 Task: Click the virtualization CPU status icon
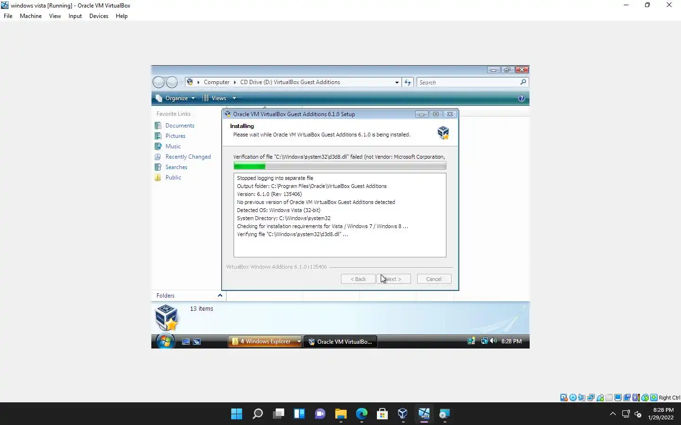(x=636, y=398)
